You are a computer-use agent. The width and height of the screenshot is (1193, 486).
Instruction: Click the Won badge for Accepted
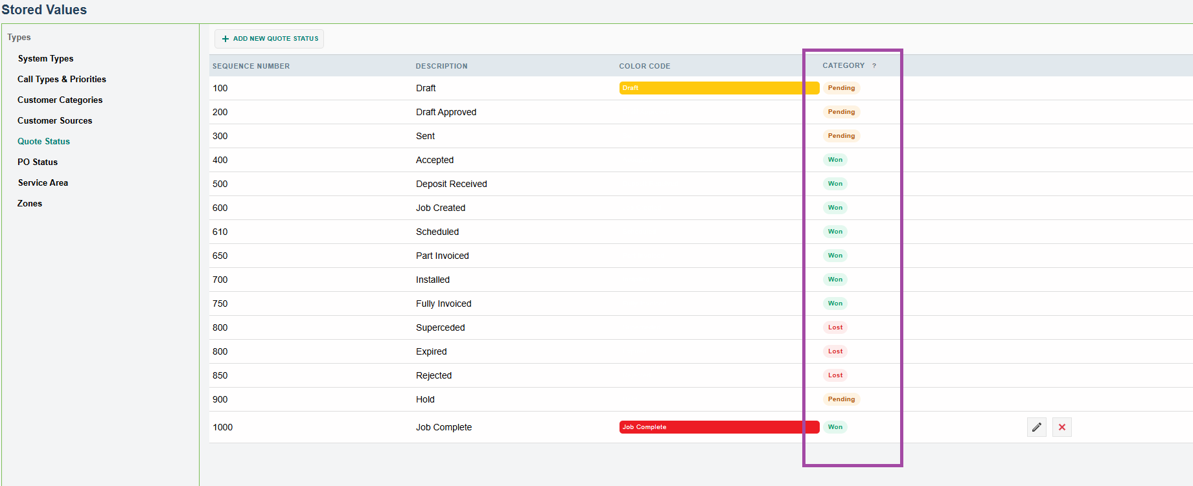835,160
